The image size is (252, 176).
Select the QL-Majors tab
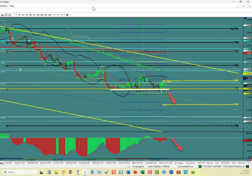click(179, 163)
